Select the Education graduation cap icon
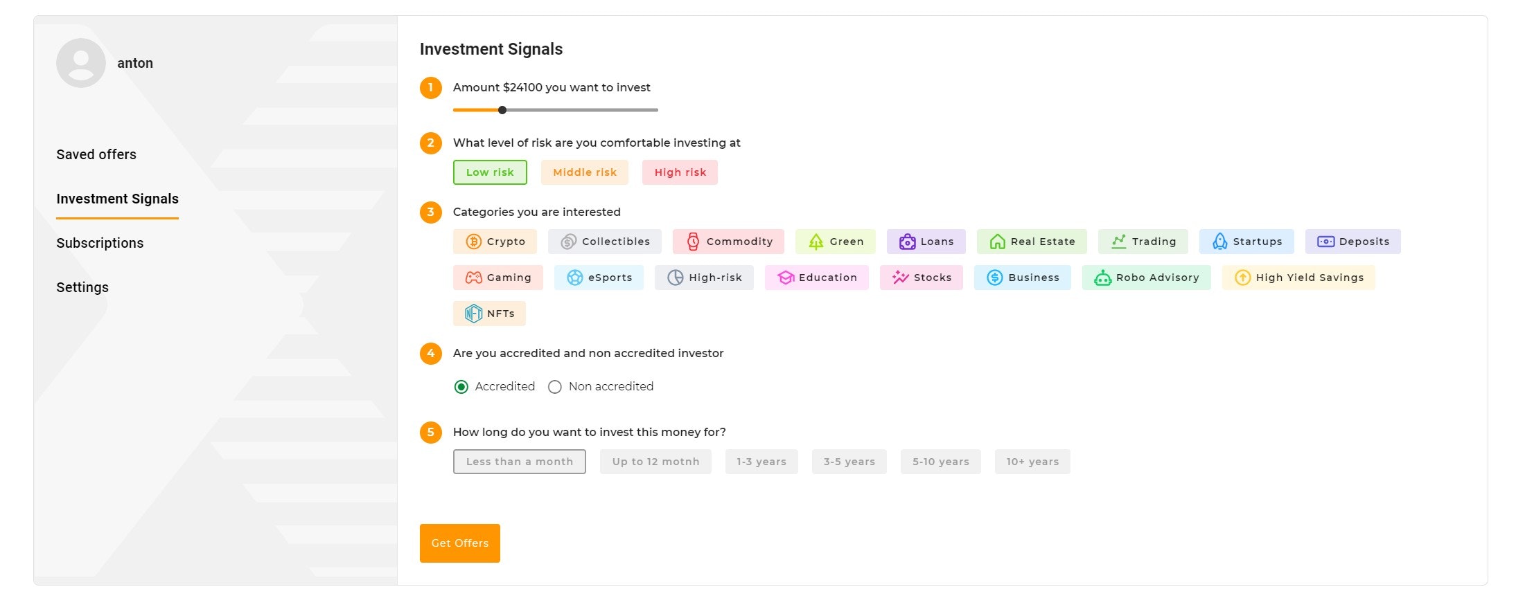1516x598 pixels. [785, 278]
